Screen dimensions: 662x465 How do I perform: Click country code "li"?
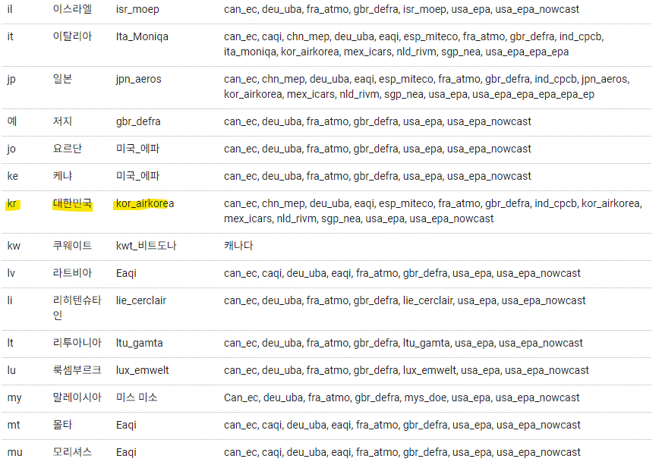click(10, 301)
